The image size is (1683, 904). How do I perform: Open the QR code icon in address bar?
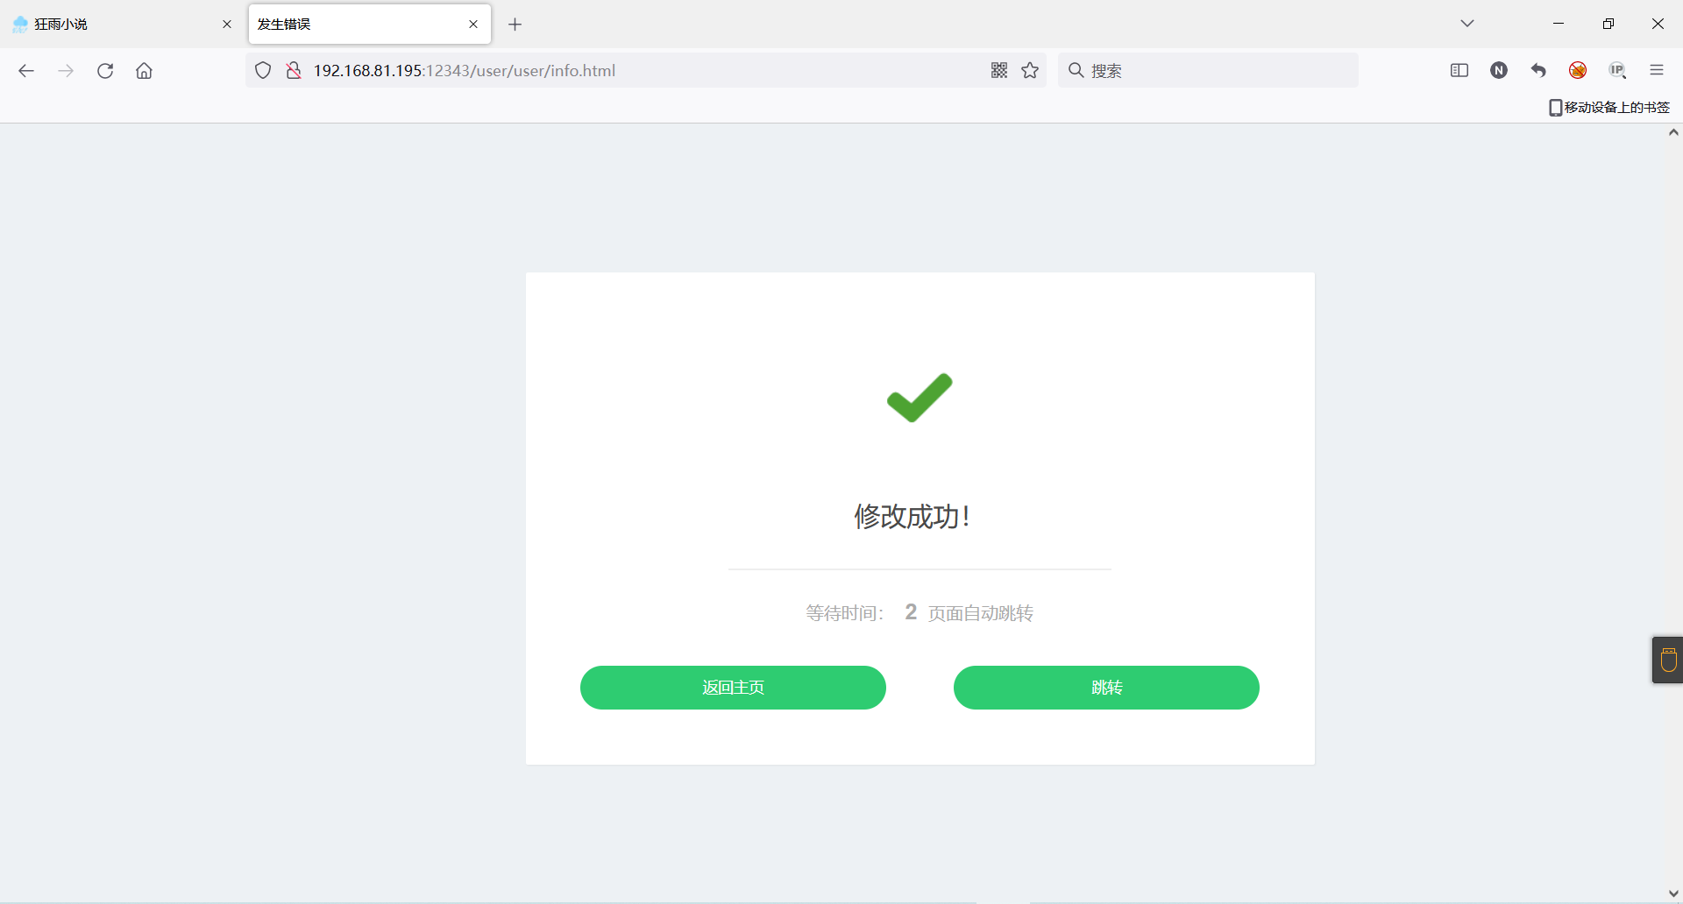click(x=999, y=71)
